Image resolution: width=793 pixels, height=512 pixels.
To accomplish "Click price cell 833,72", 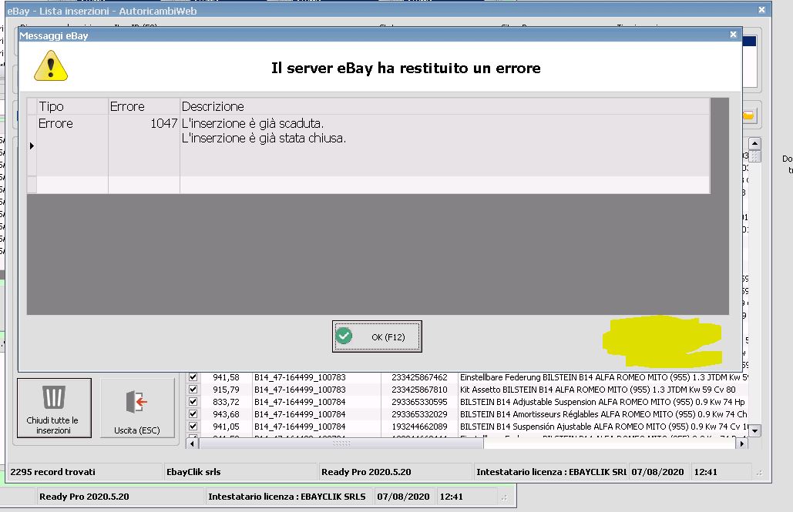I will [x=226, y=402].
